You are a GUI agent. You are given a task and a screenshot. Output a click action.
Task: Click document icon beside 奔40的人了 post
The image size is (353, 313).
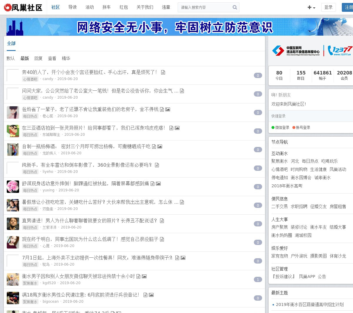[x=163, y=72]
